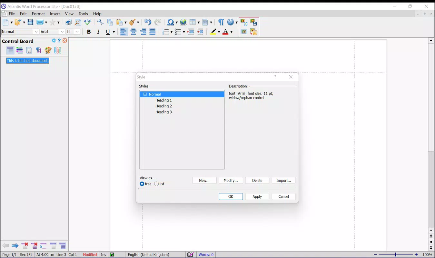Expand underline style dropdown arrow
The height and width of the screenshot is (258, 435).
[x=114, y=32]
